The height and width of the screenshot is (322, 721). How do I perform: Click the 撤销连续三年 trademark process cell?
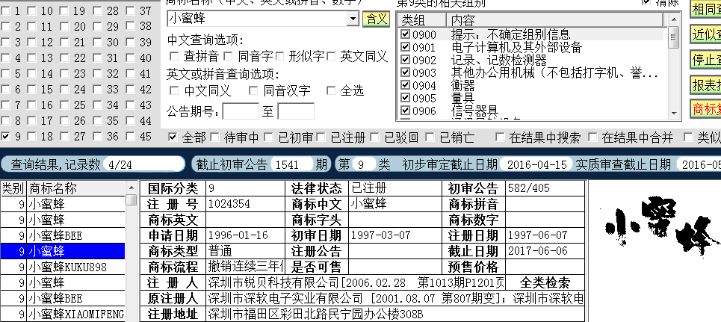pos(246,266)
